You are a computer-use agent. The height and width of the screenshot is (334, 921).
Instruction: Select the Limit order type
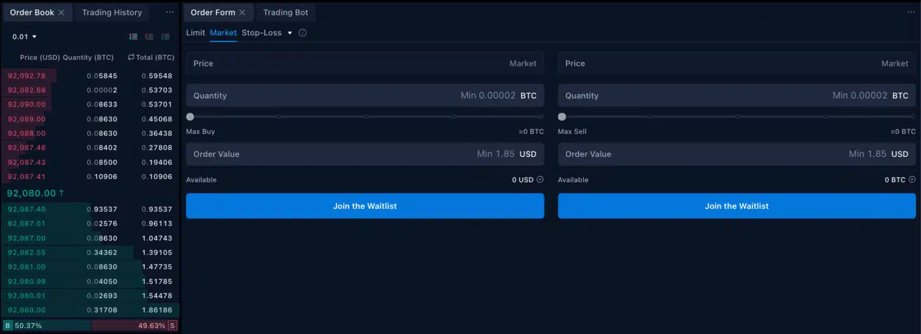point(195,33)
